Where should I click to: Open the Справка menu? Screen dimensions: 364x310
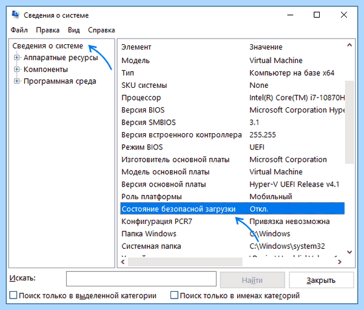coord(101,30)
